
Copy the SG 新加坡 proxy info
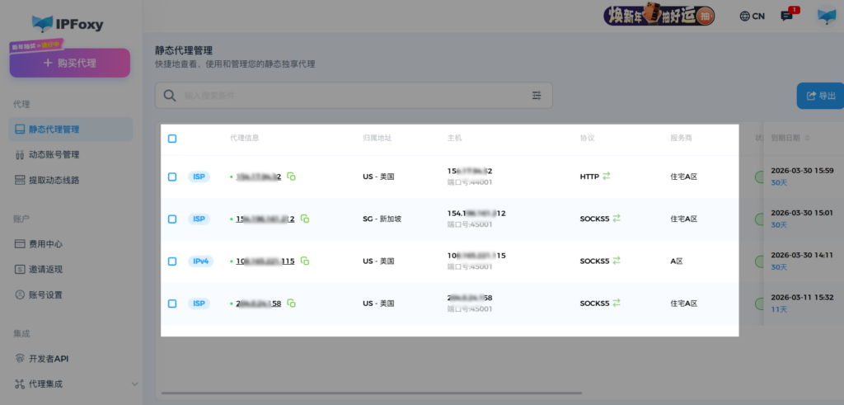pyautogui.click(x=305, y=219)
